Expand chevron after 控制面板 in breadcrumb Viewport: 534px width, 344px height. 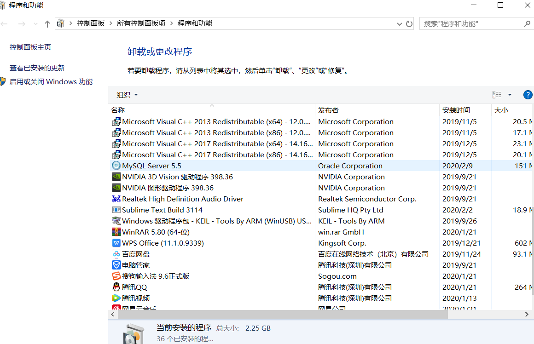click(x=110, y=23)
